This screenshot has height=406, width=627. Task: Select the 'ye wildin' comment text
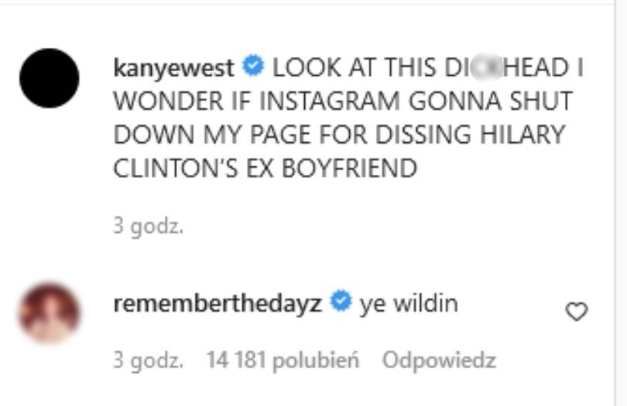(x=409, y=303)
